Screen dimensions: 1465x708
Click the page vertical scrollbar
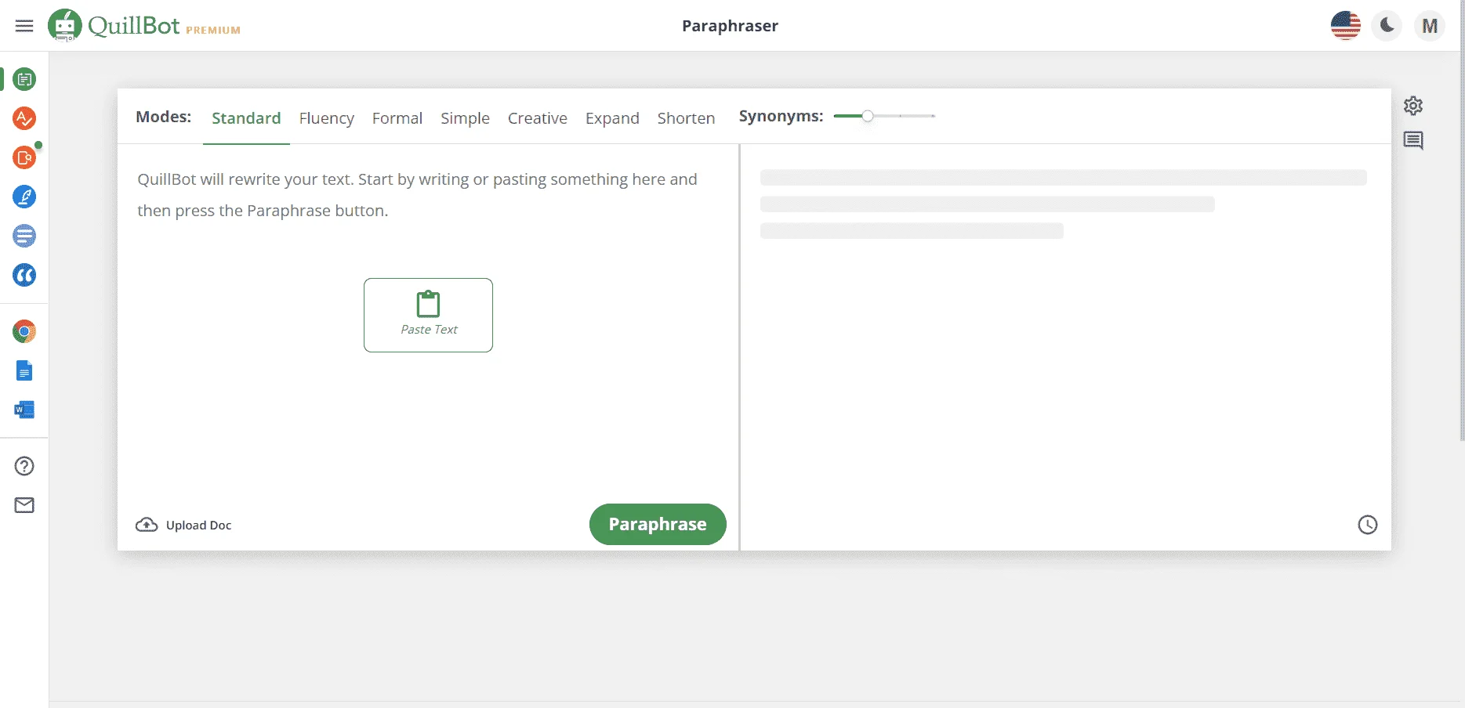tap(1462, 219)
